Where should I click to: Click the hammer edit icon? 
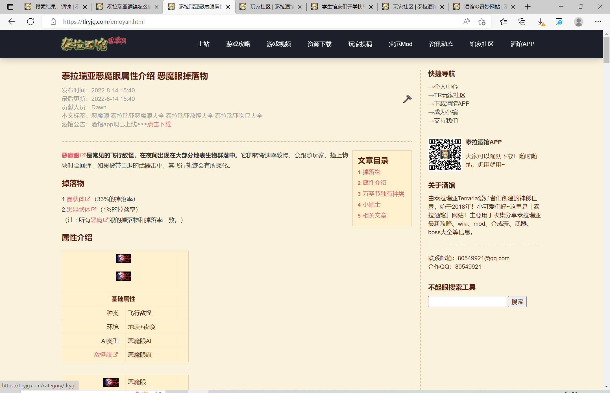click(x=407, y=99)
